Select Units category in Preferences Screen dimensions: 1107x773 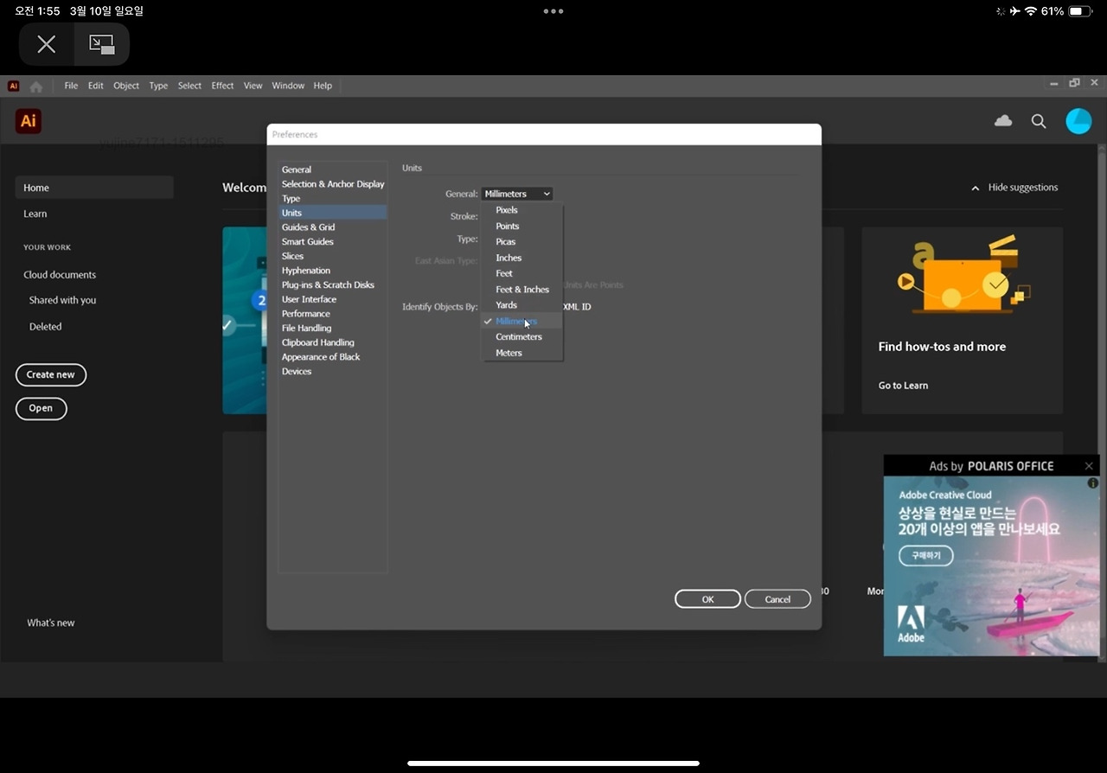pos(332,213)
